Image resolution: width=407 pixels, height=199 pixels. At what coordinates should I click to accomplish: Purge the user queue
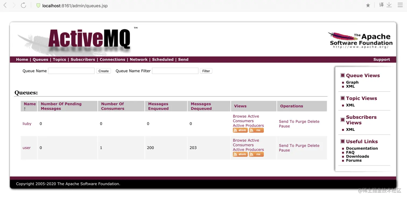[x=301, y=146]
